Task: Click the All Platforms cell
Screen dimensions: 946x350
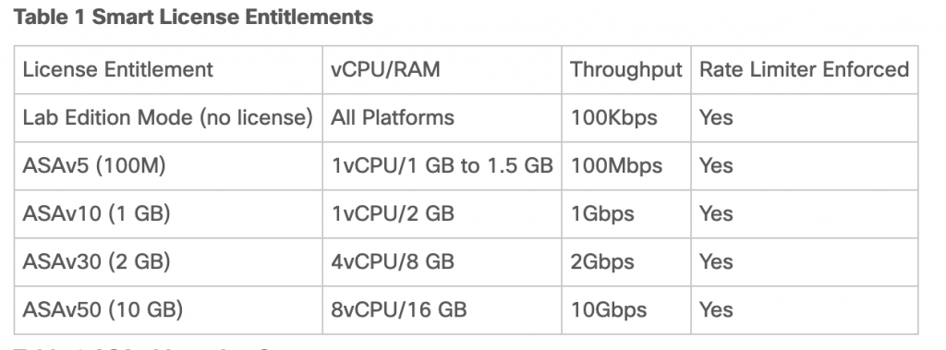Action: [392, 117]
